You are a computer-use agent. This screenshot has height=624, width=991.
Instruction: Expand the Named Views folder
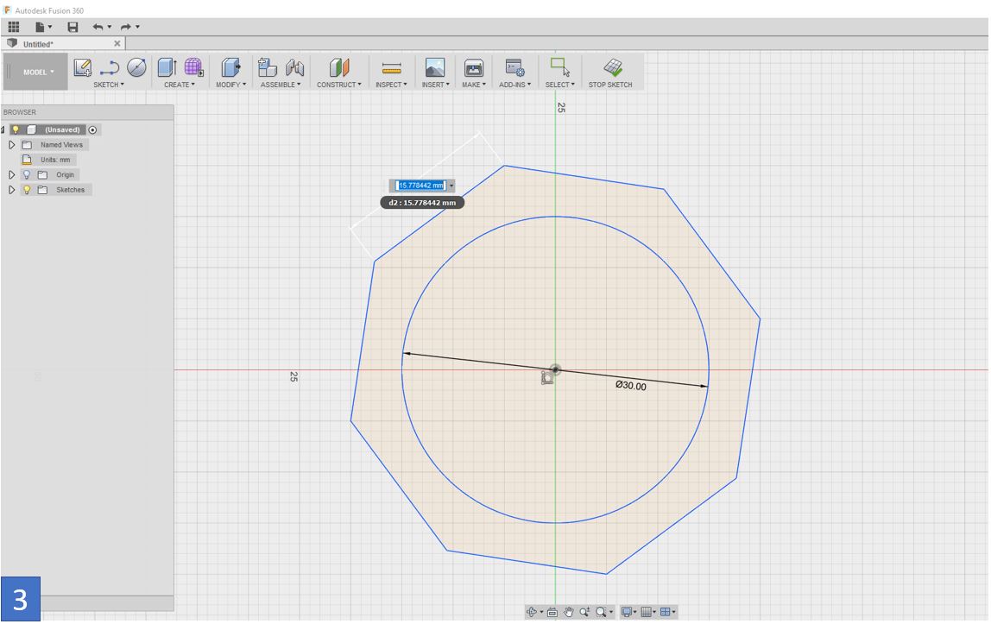click(x=11, y=145)
